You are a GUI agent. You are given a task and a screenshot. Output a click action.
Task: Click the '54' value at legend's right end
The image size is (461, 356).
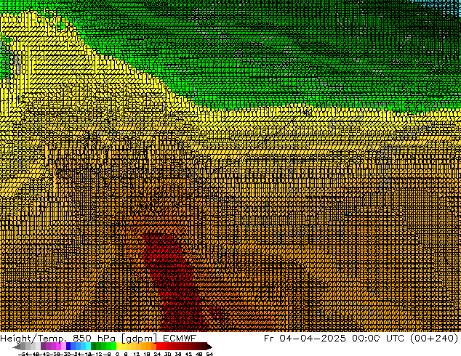click(209, 354)
